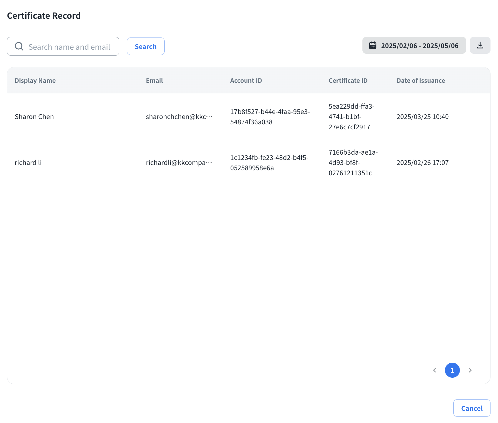
Task: Click the Display Name column header
Action: click(35, 81)
